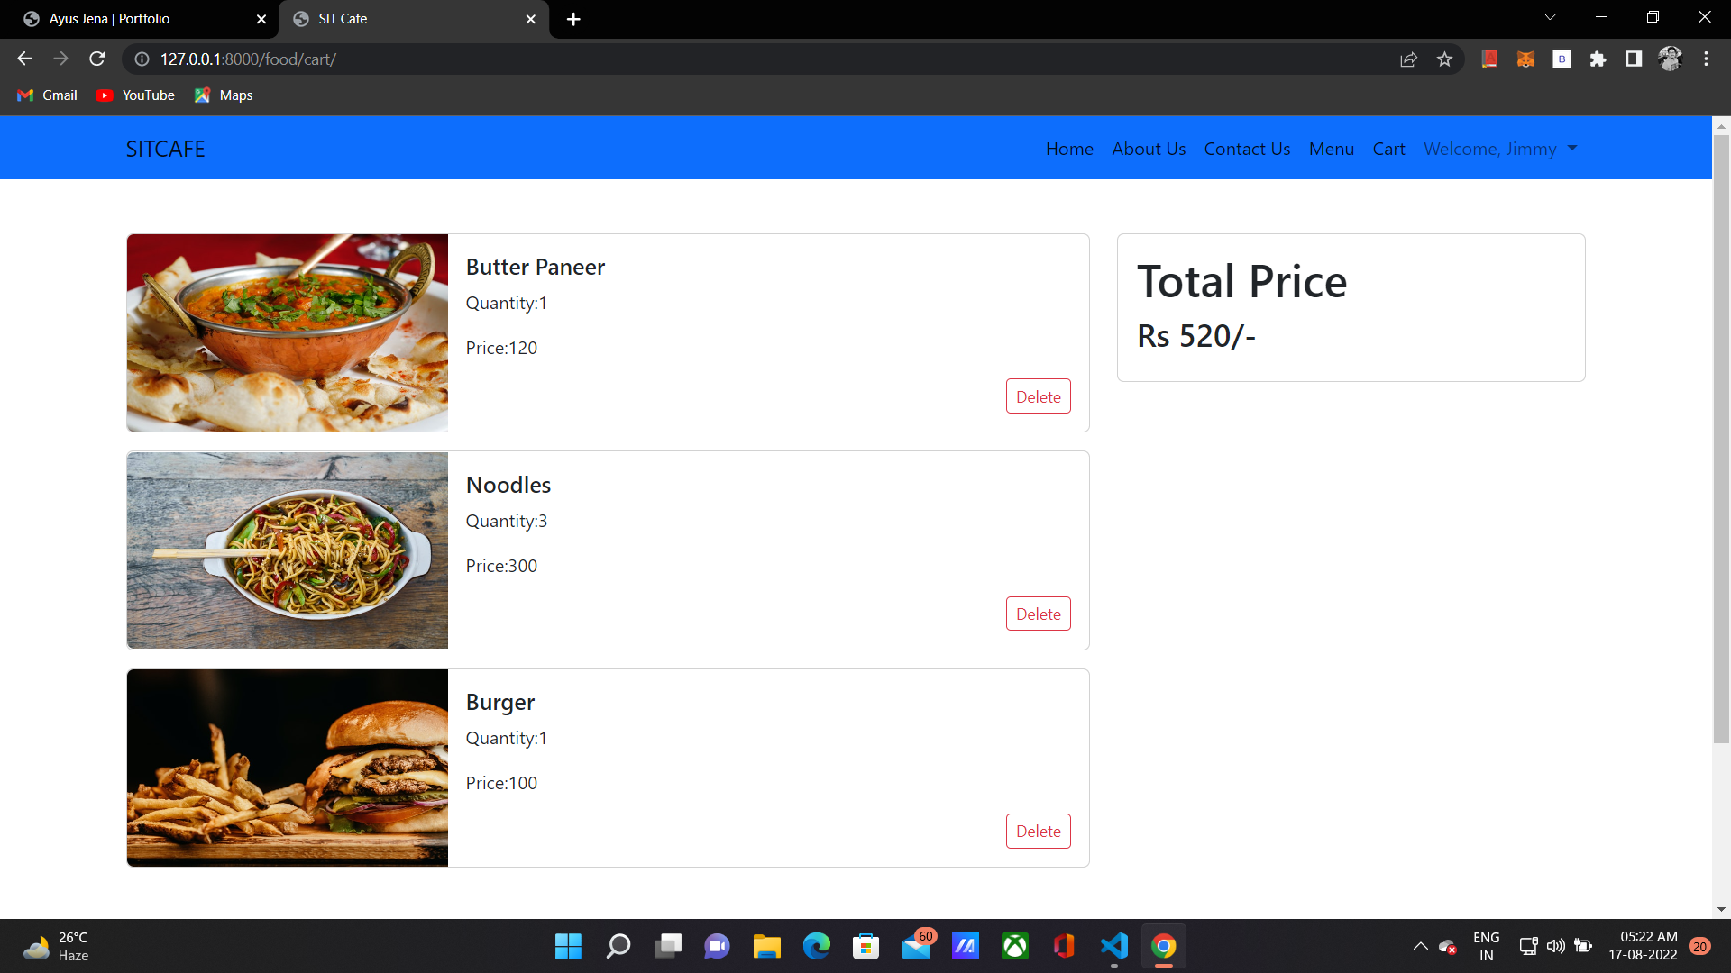Delete Noodles from cart
Image resolution: width=1731 pixels, height=973 pixels.
tap(1038, 614)
